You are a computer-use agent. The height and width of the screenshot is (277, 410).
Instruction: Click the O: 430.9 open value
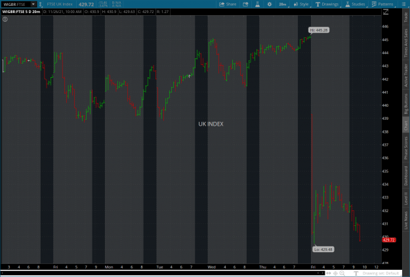click(92, 12)
